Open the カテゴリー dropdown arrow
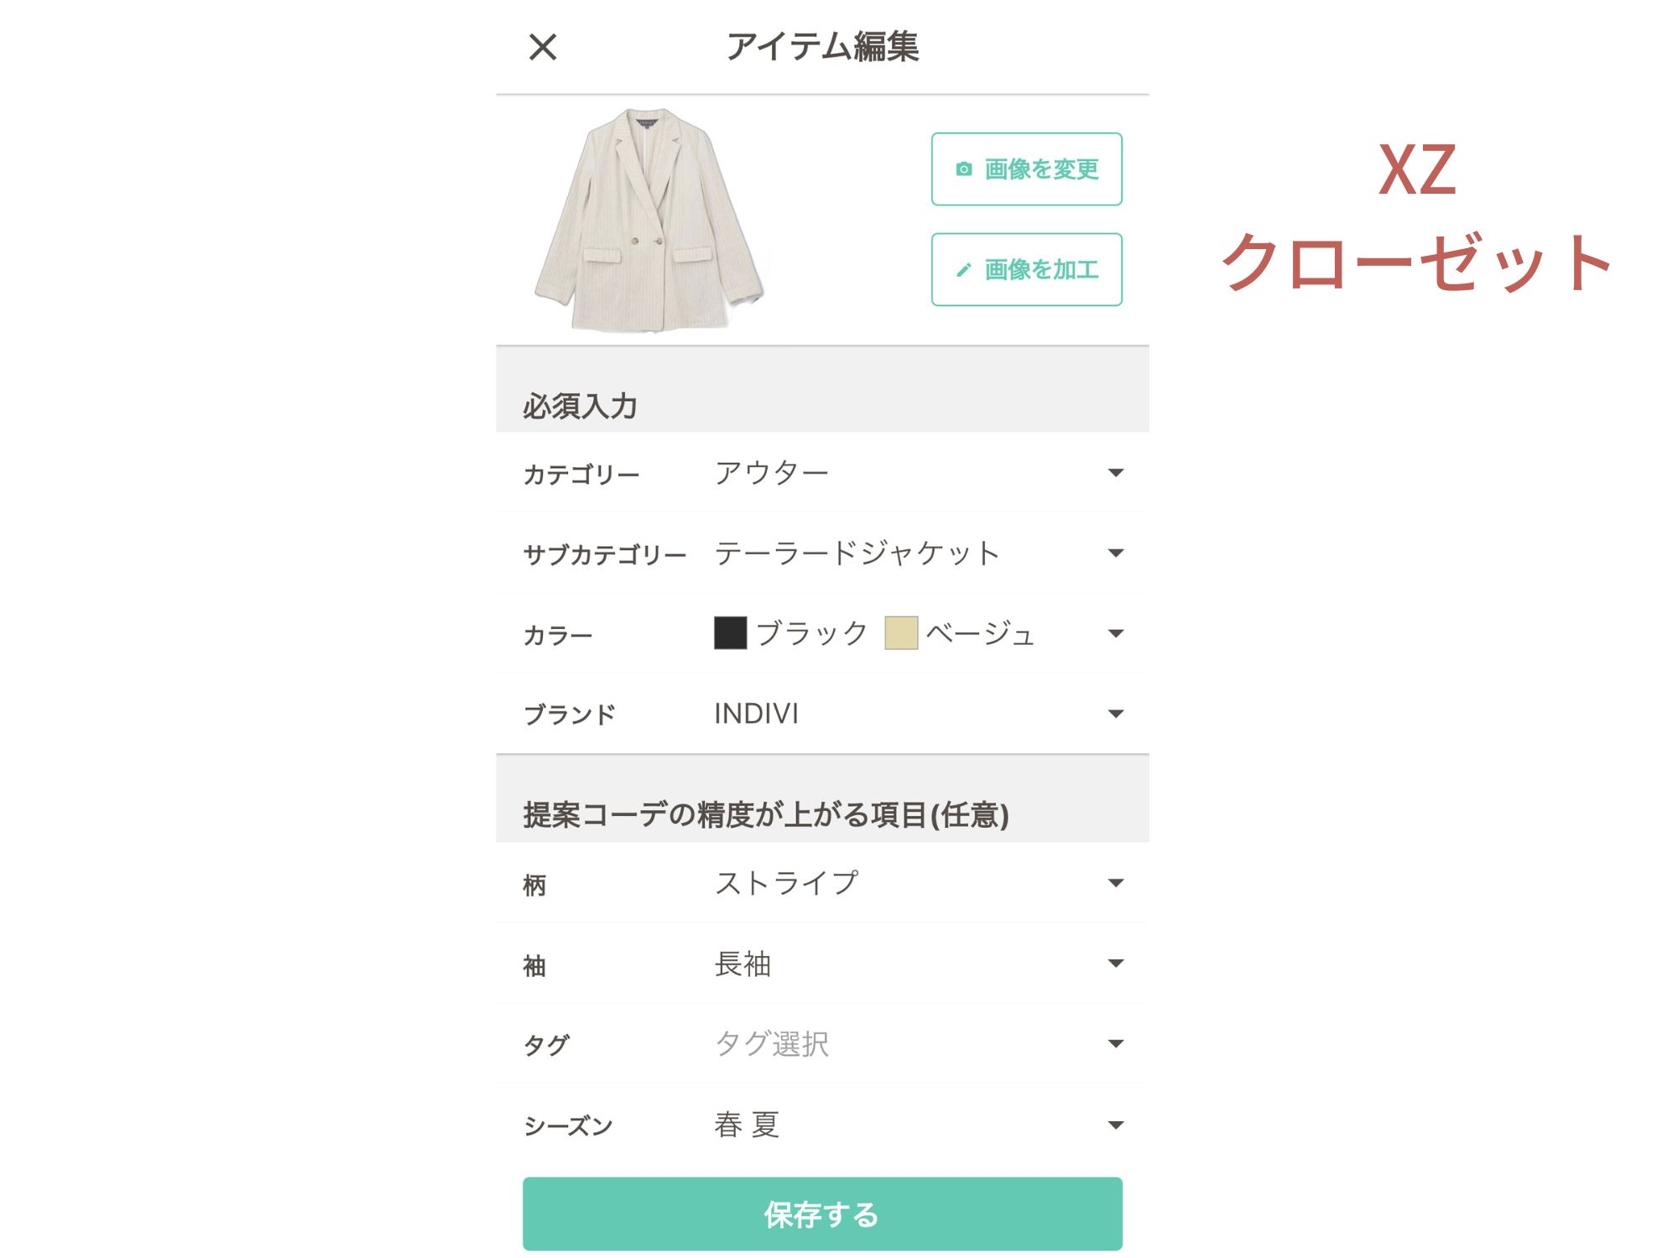Screen dimensions: 1678x1258 click(1116, 473)
